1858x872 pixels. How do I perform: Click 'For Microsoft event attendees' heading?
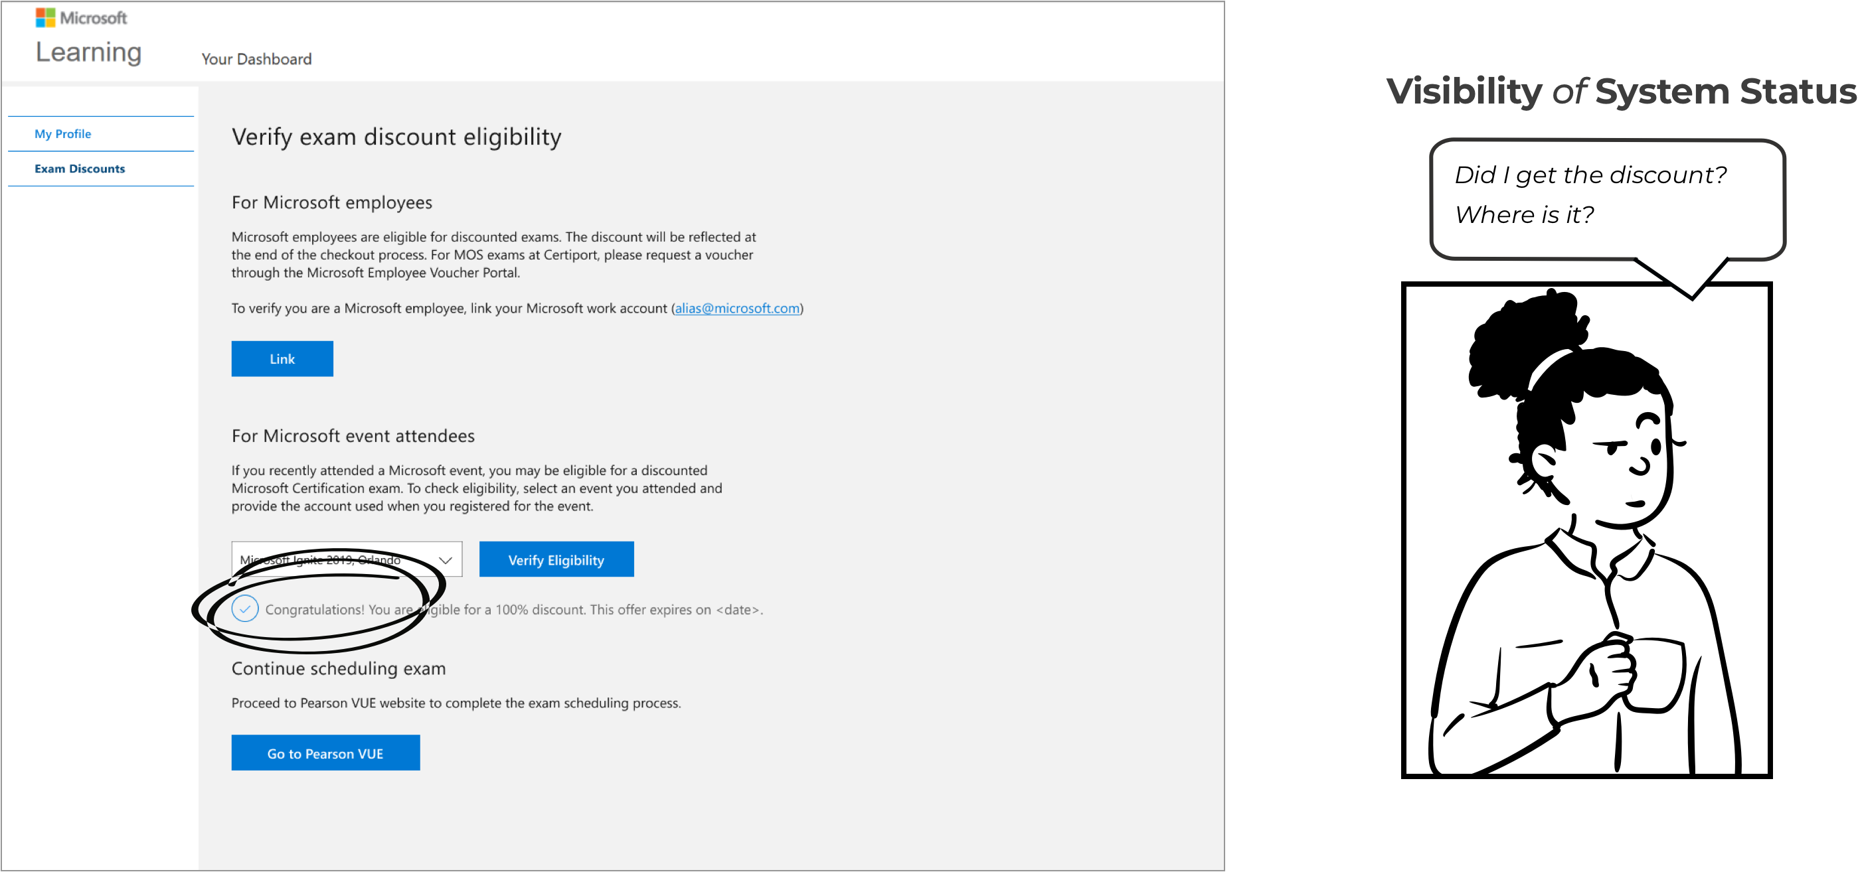point(353,436)
